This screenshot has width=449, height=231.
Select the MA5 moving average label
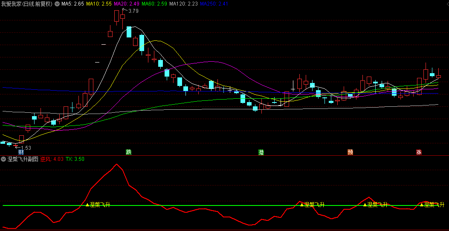72,4
